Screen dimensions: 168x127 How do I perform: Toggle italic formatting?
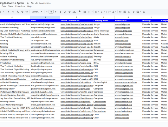pos(65,12)
